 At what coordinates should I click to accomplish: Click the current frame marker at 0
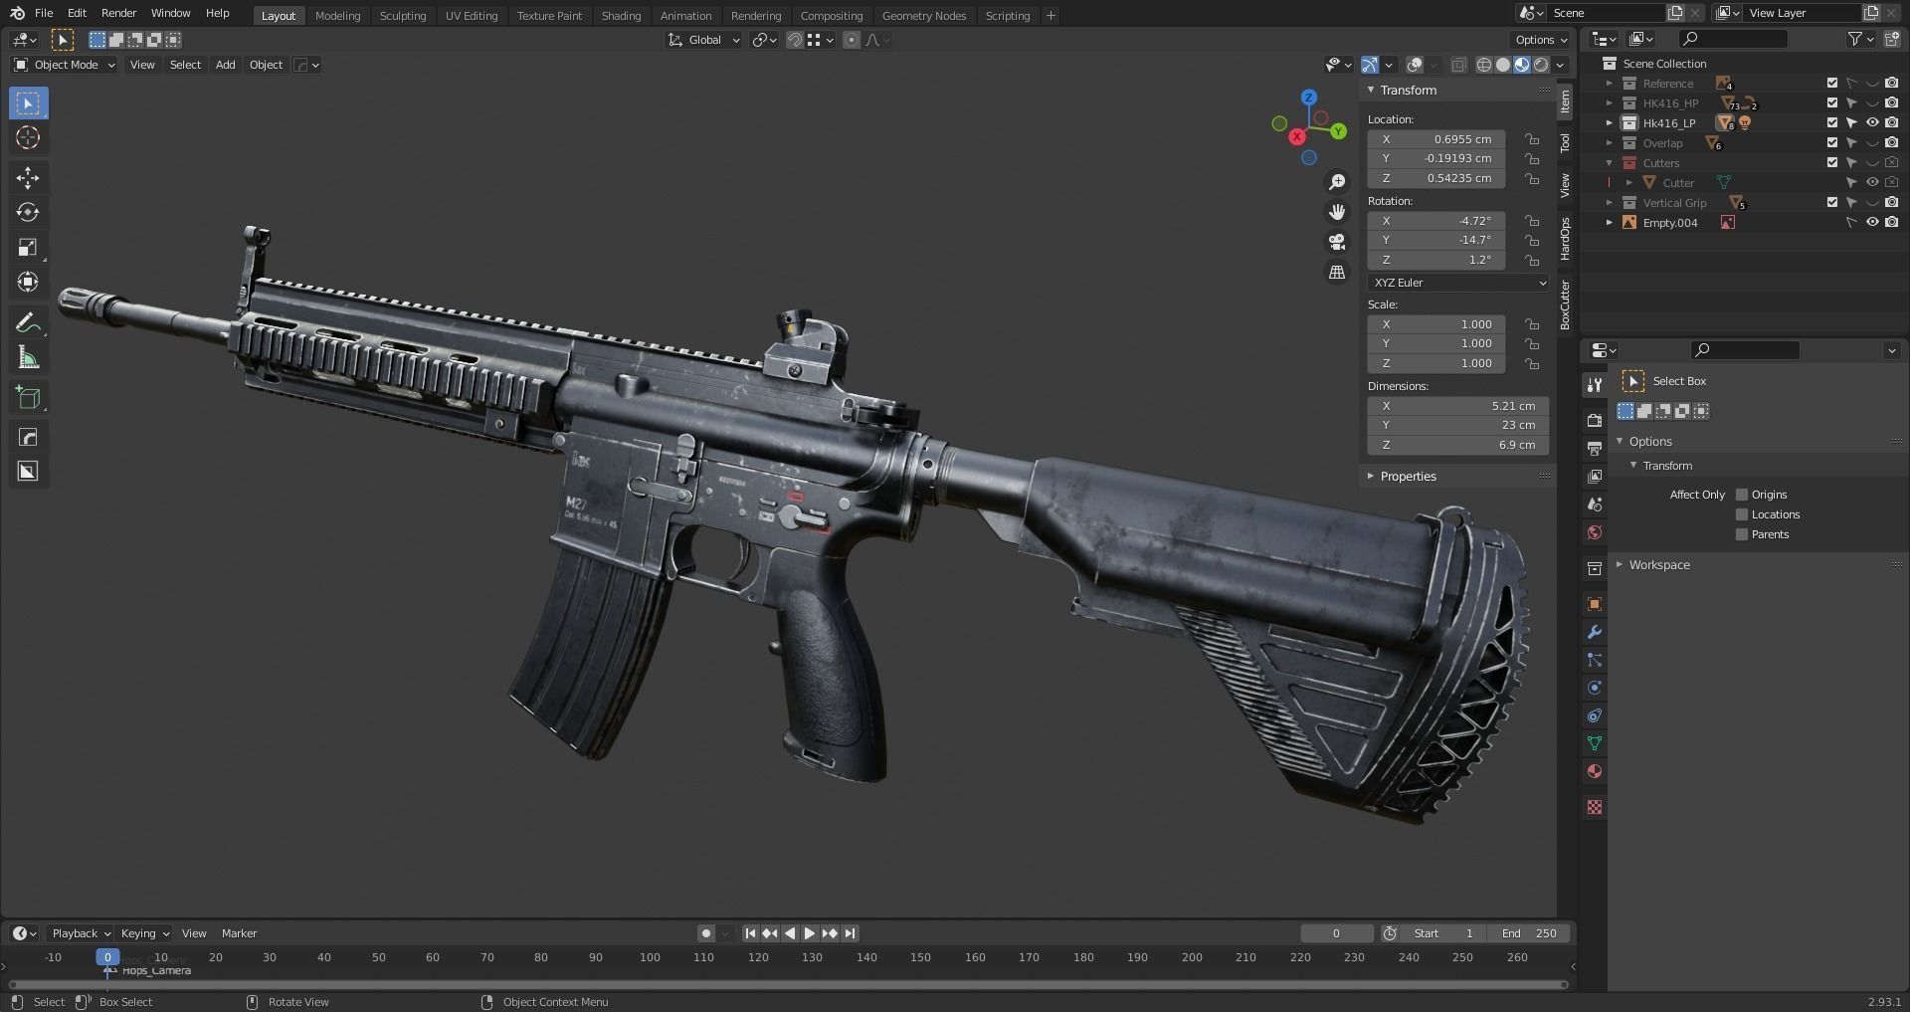(107, 957)
